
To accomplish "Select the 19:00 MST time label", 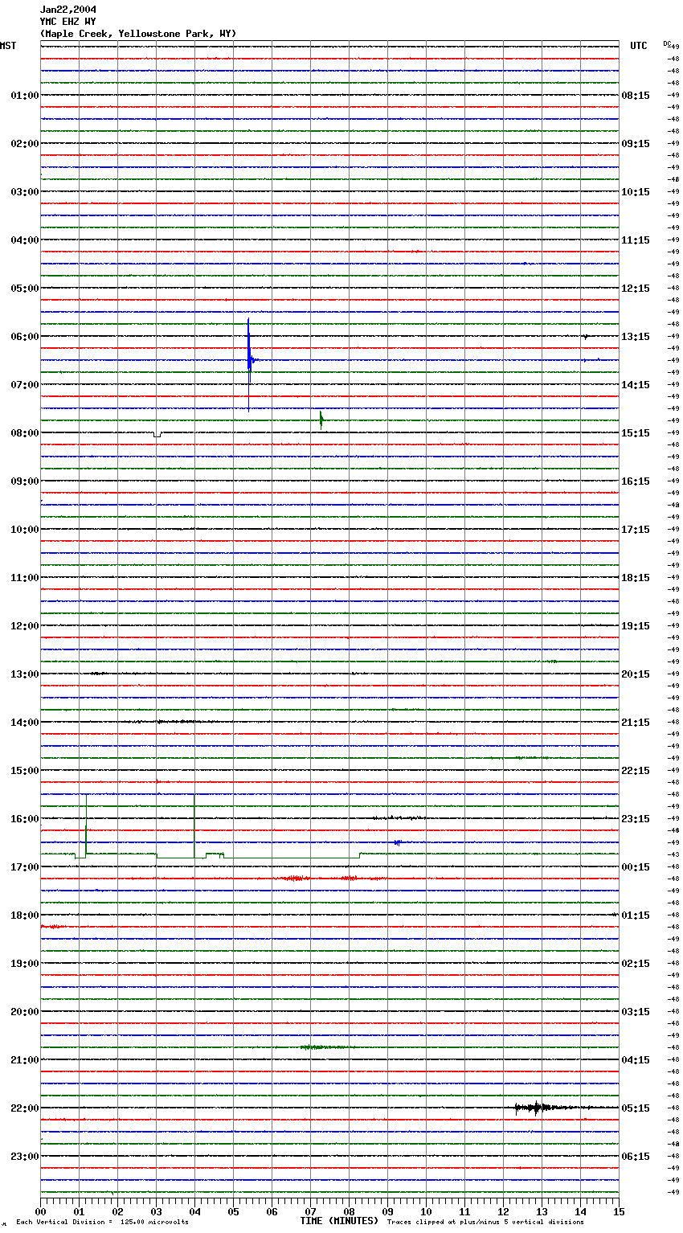I will (x=25, y=964).
